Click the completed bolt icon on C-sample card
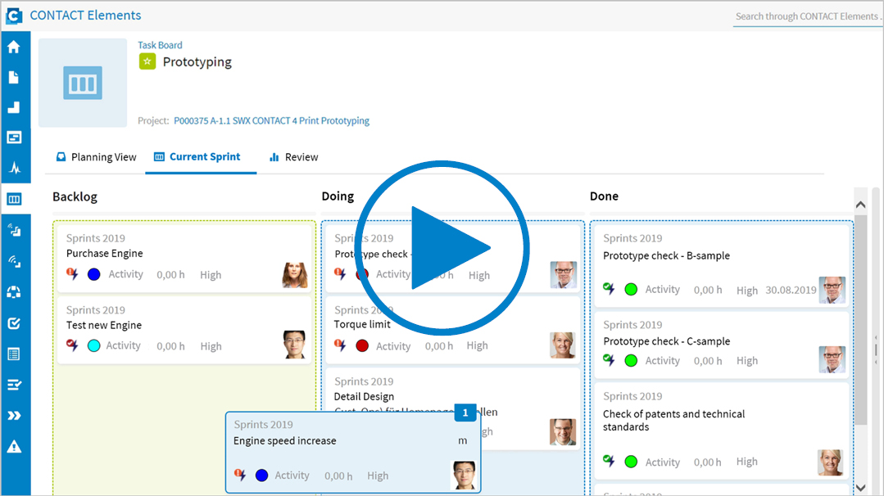This screenshot has height=496, width=884. (609, 360)
